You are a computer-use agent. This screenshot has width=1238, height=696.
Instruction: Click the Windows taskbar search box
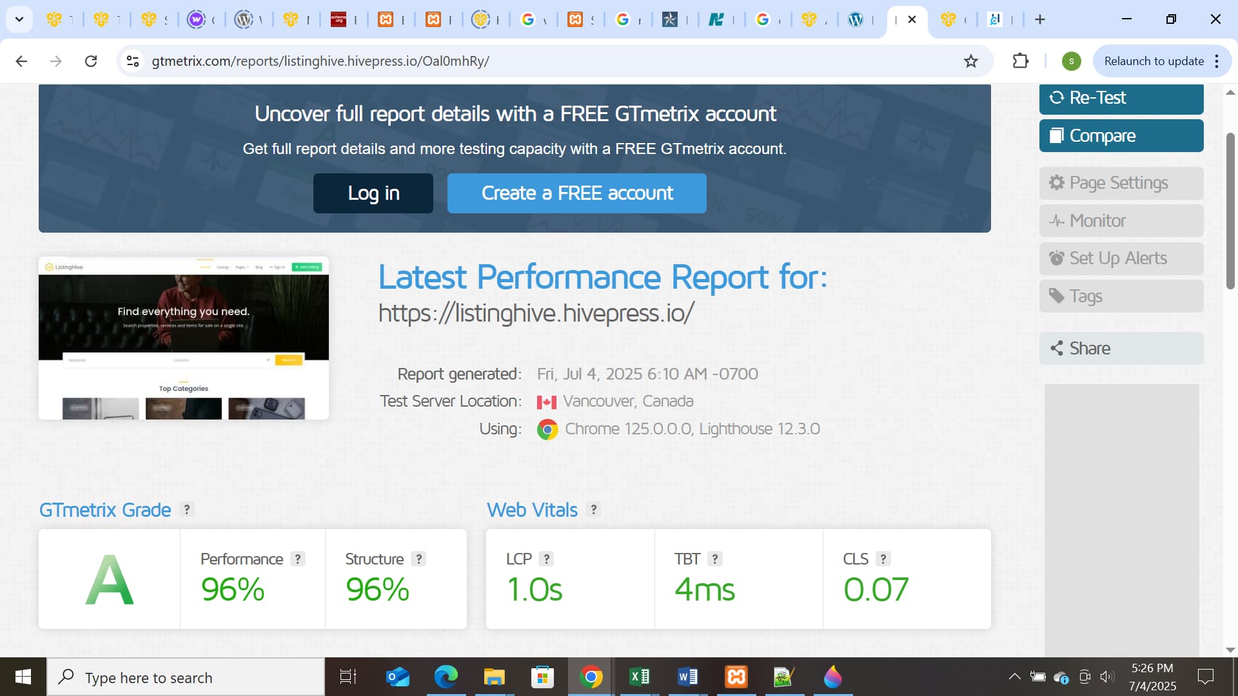(x=186, y=677)
